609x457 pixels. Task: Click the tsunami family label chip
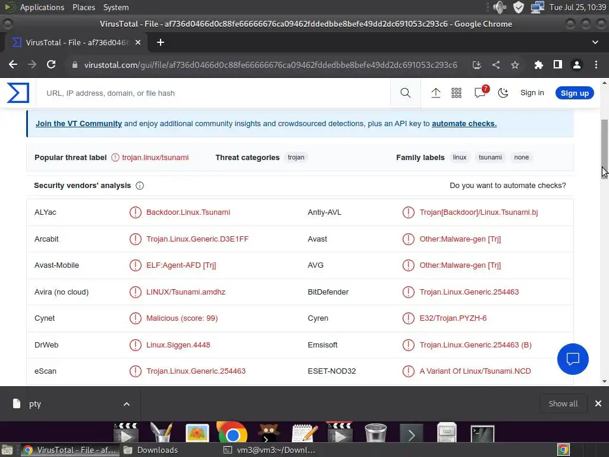[x=490, y=157]
